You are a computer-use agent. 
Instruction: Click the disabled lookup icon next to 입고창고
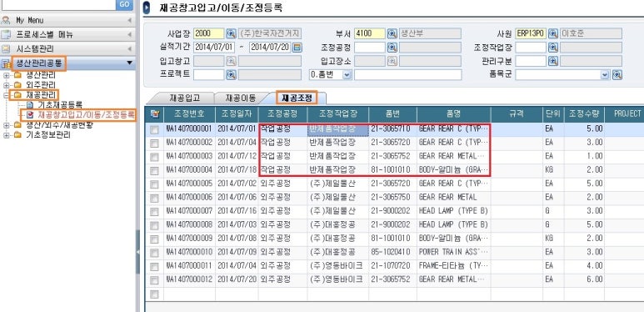[x=232, y=61]
